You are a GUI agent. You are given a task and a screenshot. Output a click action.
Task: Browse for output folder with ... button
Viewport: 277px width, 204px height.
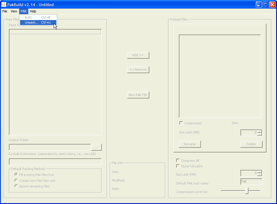(96, 147)
